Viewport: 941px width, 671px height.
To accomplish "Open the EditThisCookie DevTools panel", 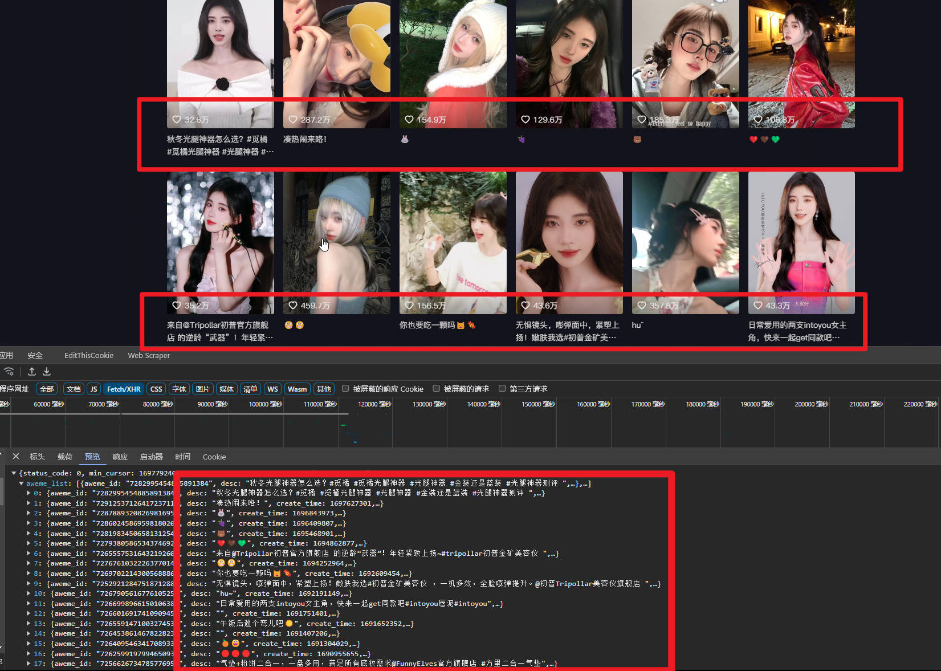I will (89, 355).
